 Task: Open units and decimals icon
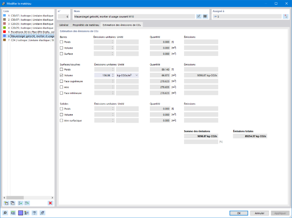[13, 213]
